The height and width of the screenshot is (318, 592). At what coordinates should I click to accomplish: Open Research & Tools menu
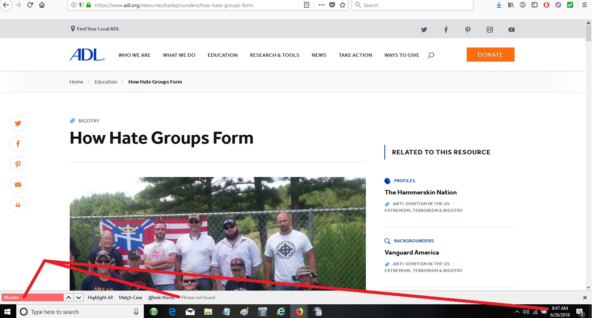[274, 55]
